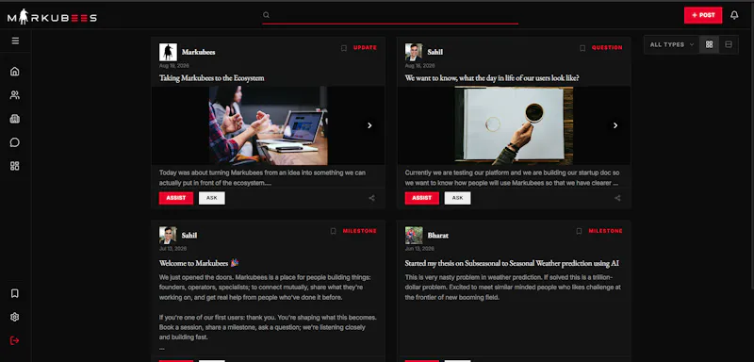
Task: Share the Taking Markubees to the Ecosystem post
Action: (x=371, y=198)
